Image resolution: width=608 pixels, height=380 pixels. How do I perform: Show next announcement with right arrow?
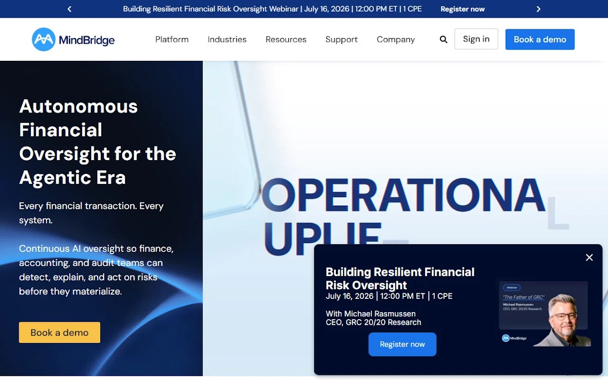pos(539,9)
